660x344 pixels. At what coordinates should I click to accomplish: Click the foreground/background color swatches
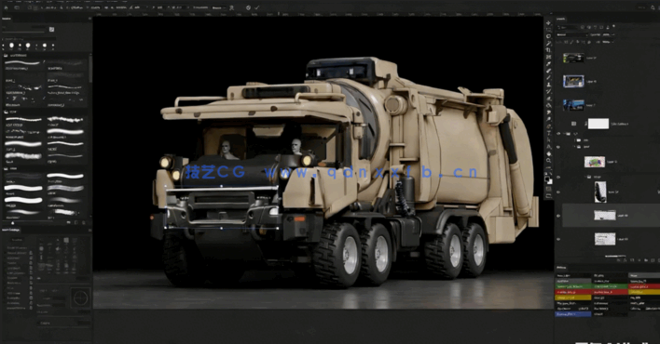click(x=548, y=179)
